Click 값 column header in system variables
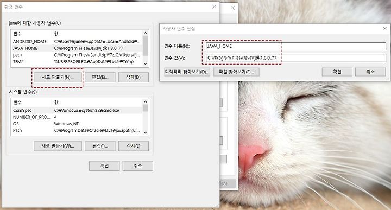 (97, 103)
